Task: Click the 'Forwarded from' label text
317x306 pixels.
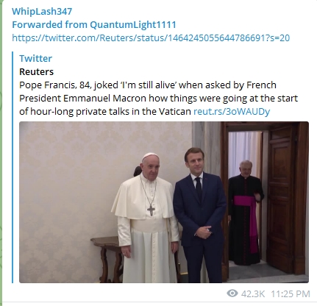Action: 50,25
